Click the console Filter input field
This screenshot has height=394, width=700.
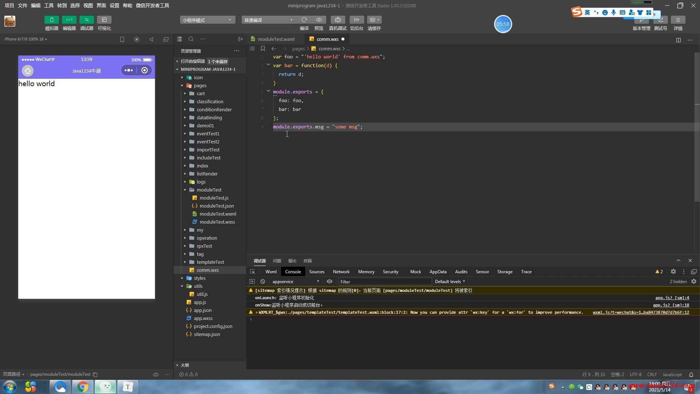click(385, 281)
